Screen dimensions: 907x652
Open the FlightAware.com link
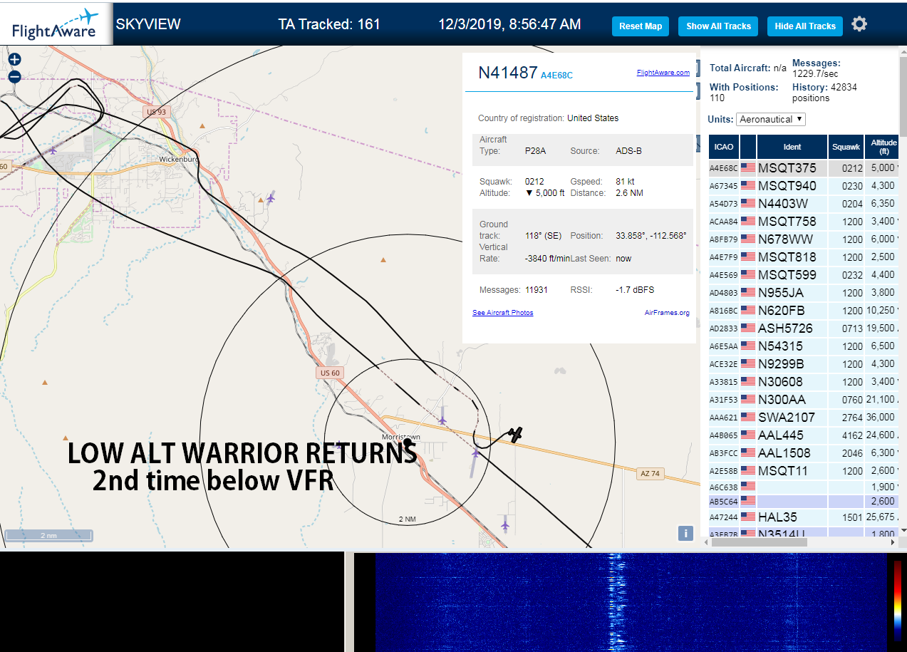(x=663, y=73)
